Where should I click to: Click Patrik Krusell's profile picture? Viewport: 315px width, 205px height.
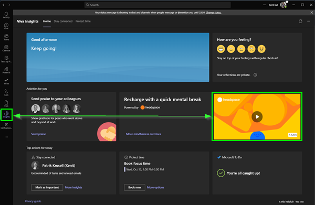coord(35,165)
